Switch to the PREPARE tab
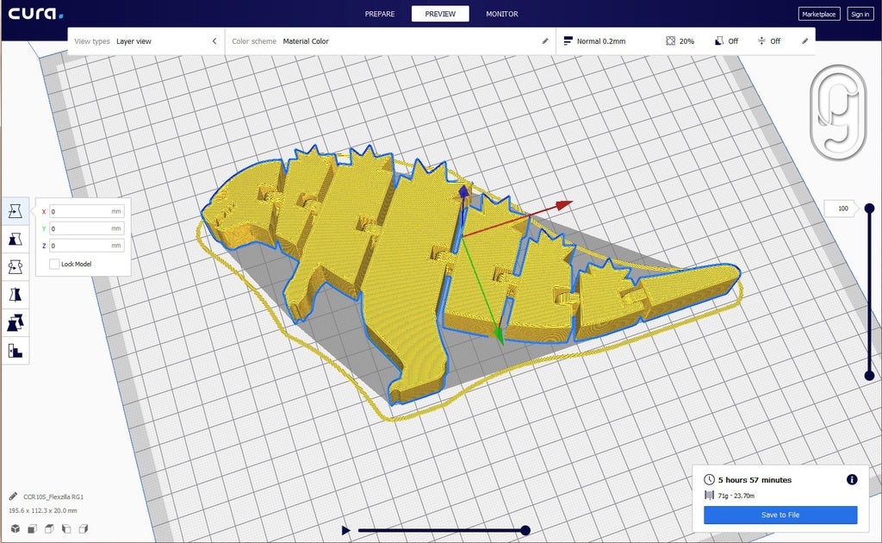 pyautogui.click(x=380, y=14)
